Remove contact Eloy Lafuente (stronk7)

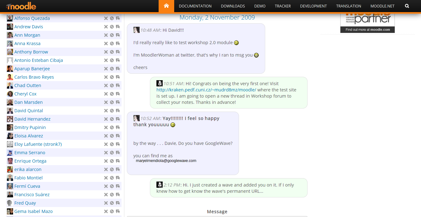[106, 144]
